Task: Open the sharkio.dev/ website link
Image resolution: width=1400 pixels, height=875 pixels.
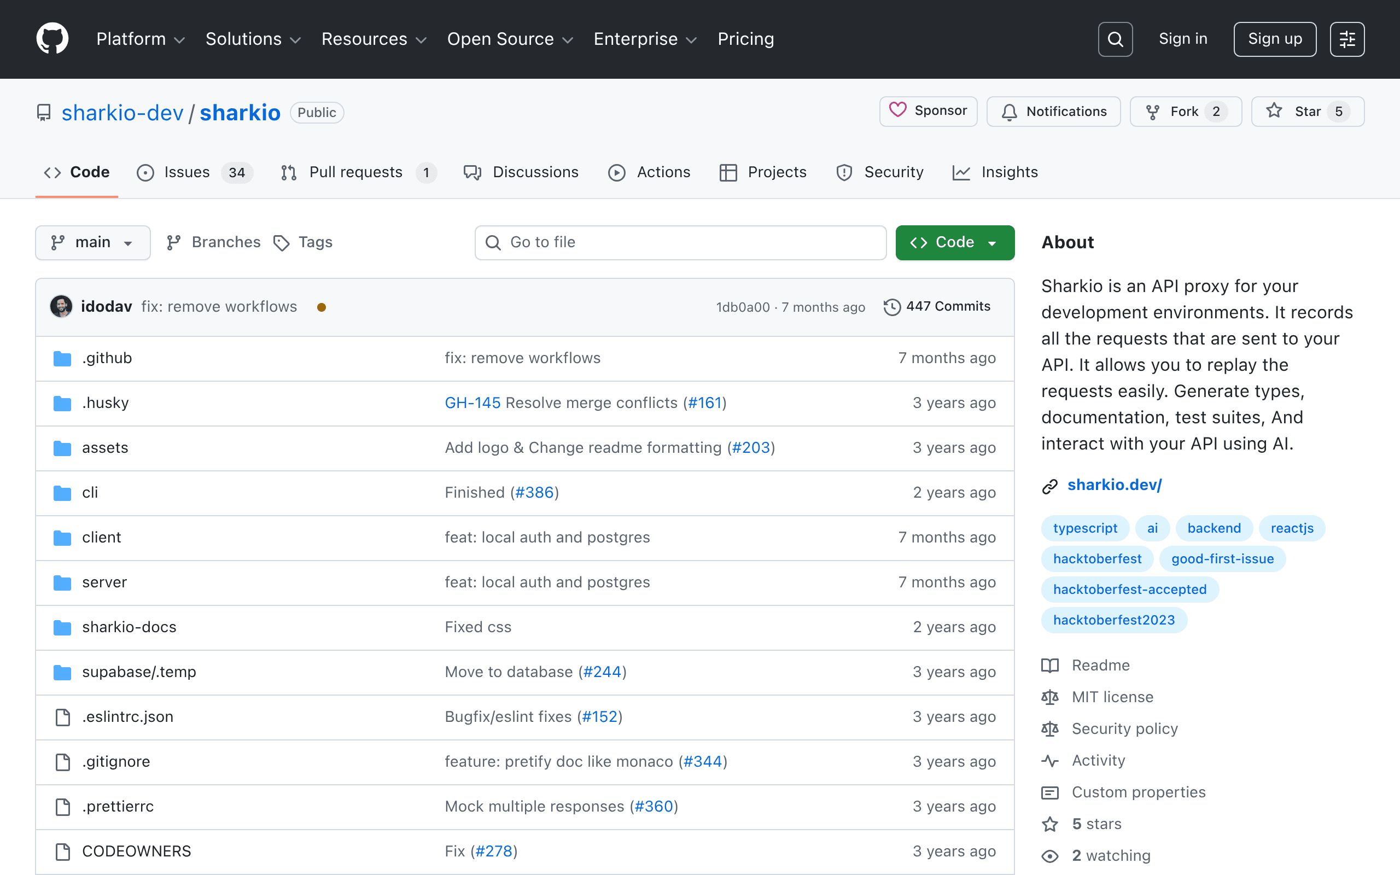Action: point(1114,485)
